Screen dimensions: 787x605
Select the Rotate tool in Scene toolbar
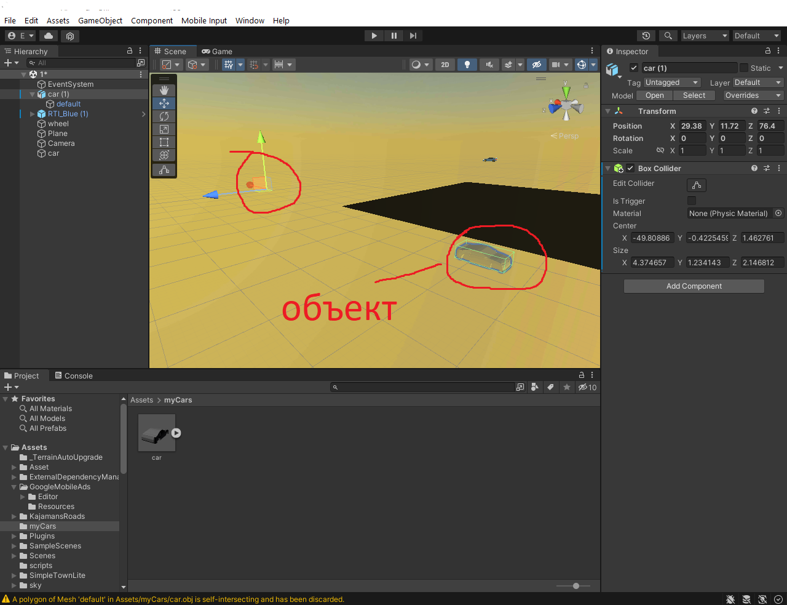point(164,116)
